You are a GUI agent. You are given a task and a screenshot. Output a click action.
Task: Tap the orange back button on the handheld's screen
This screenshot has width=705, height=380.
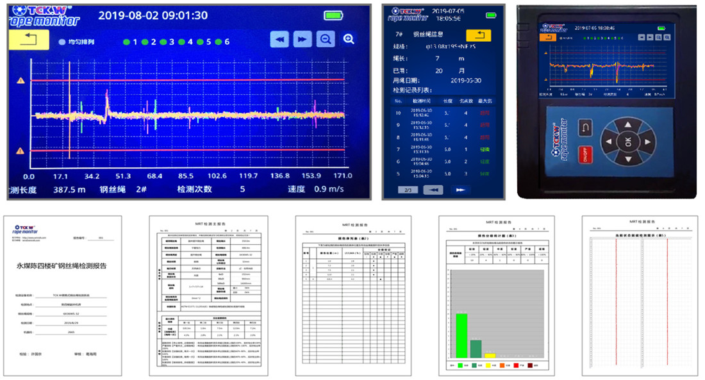[x=547, y=37]
